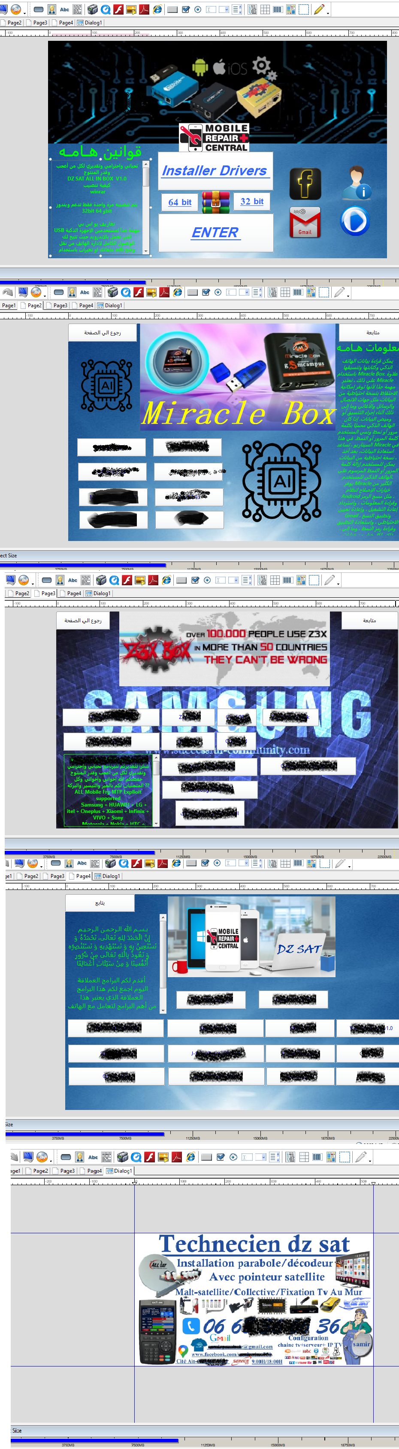Click the user info icon with blue badge

357,183
